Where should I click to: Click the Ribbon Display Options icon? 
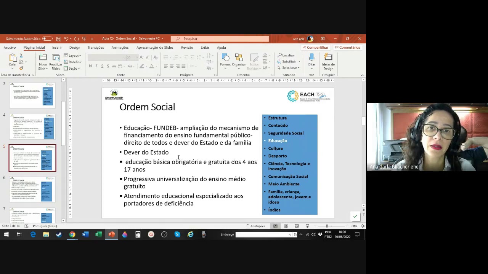[323, 39]
